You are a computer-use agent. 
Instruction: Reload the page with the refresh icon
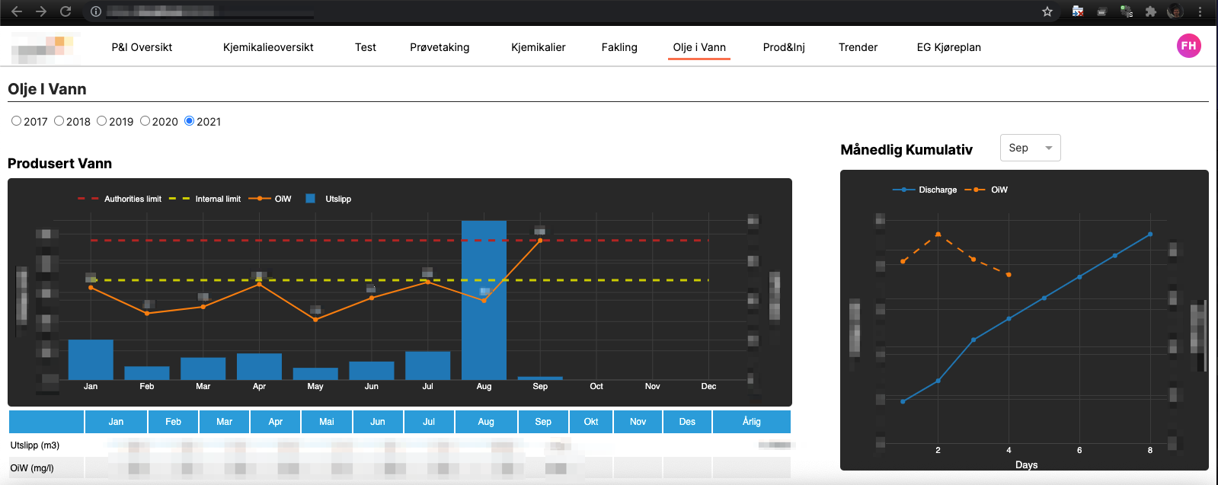click(66, 11)
